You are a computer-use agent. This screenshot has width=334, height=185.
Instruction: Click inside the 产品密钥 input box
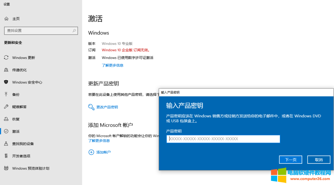pos(223,139)
